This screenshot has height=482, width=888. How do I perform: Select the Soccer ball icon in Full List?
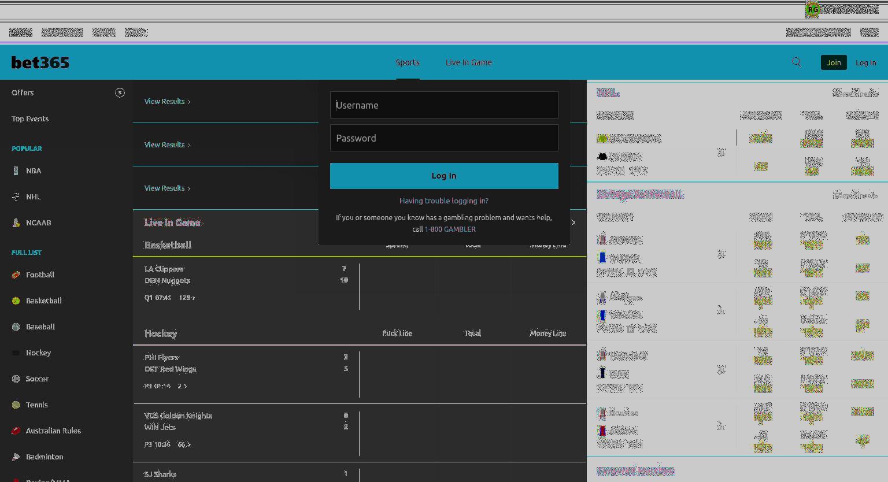coord(16,379)
